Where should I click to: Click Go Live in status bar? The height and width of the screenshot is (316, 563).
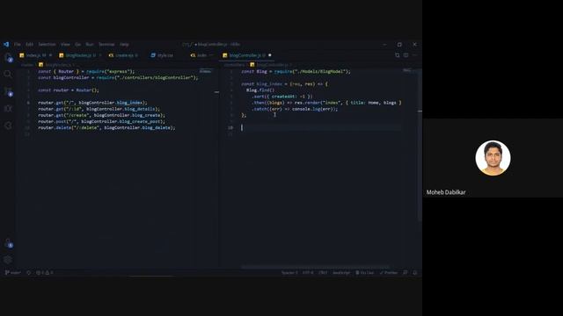point(364,273)
